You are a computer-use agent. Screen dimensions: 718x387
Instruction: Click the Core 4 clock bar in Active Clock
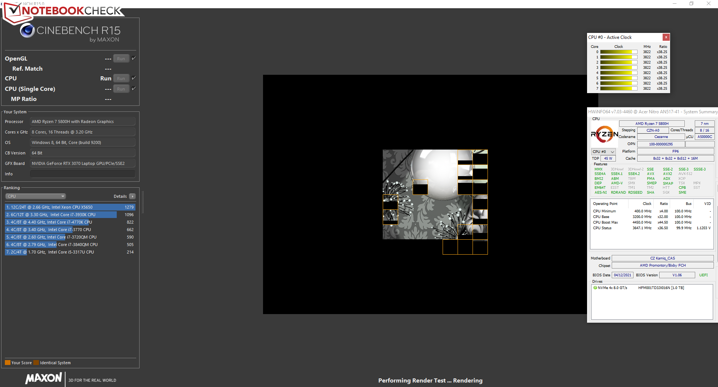tap(618, 73)
